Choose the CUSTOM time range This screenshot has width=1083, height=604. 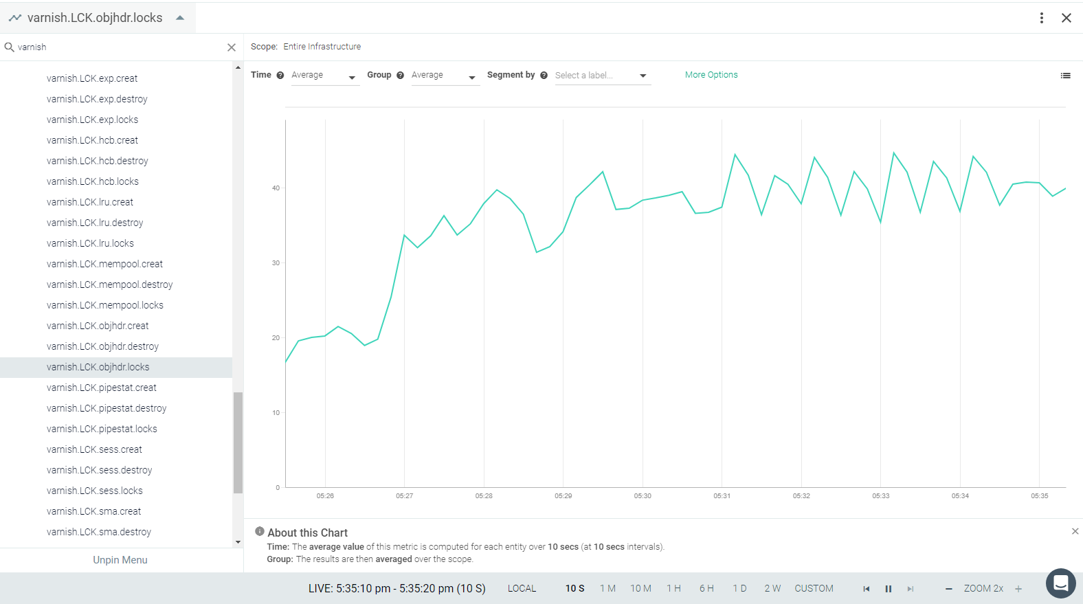tap(814, 589)
